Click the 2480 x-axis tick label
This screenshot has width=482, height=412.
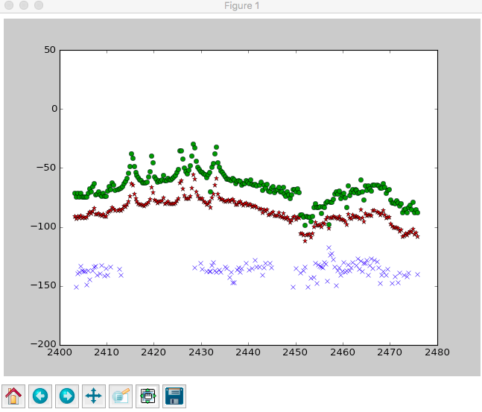[437, 352]
